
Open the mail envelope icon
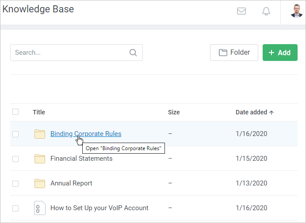pyautogui.click(x=241, y=11)
